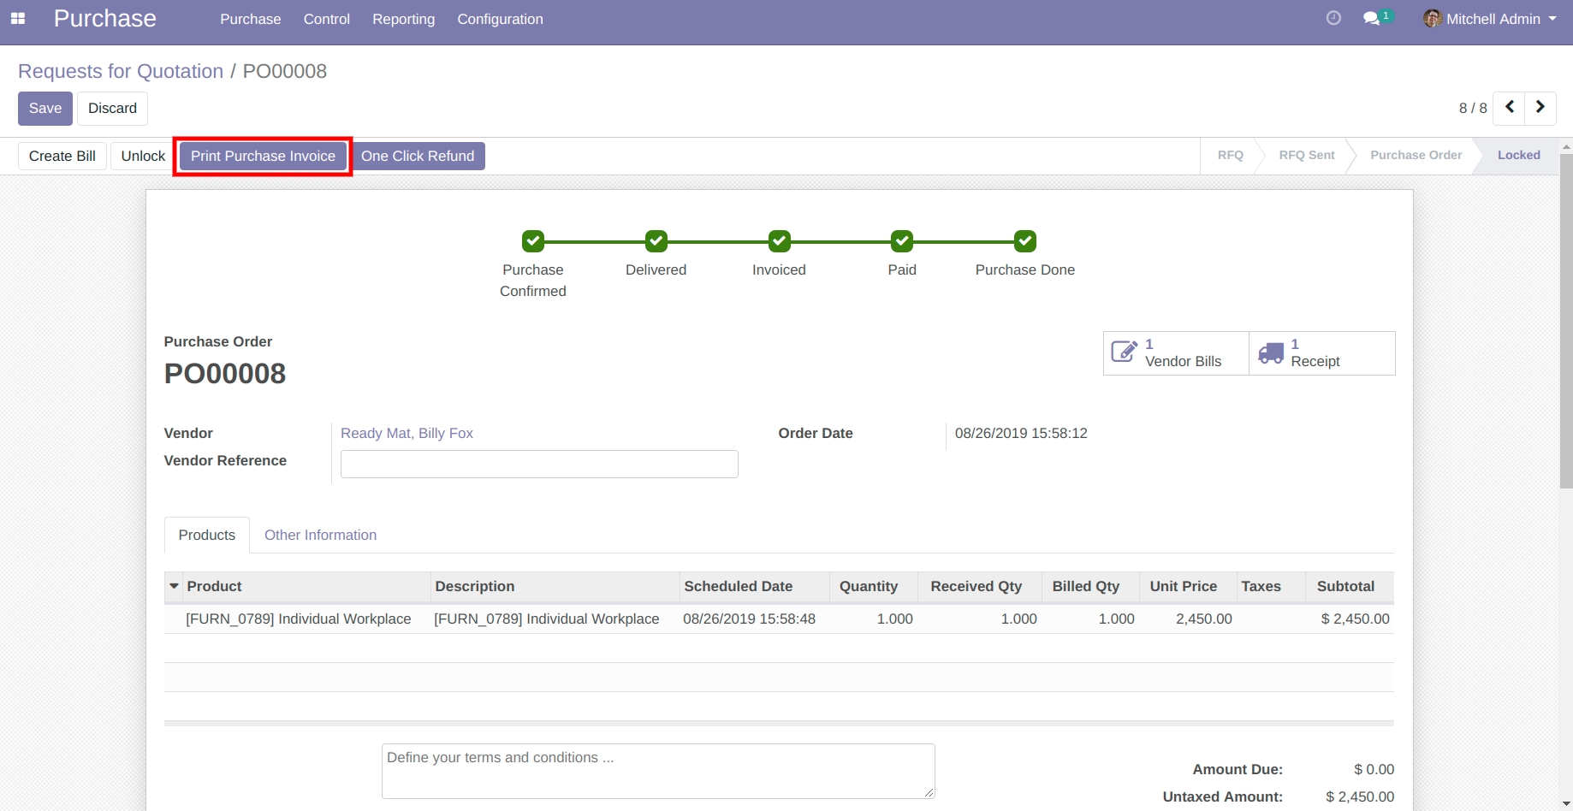
Task: Click the Invoiced checkmark step
Action: click(779, 242)
